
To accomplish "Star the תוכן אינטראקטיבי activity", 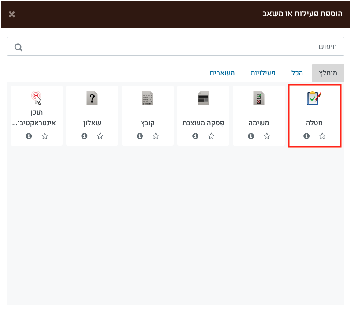I will (45, 136).
